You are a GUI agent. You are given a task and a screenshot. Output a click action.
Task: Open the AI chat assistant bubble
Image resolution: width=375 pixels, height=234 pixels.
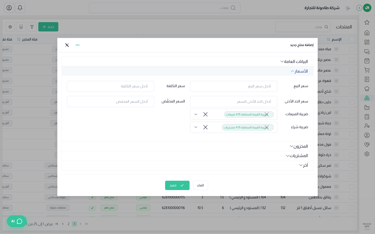pyautogui.click(x=17, y=221)
